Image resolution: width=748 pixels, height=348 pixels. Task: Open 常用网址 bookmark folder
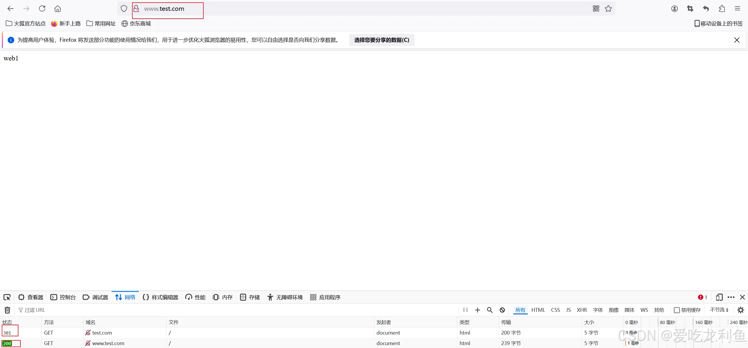click(x=101, y=23)
